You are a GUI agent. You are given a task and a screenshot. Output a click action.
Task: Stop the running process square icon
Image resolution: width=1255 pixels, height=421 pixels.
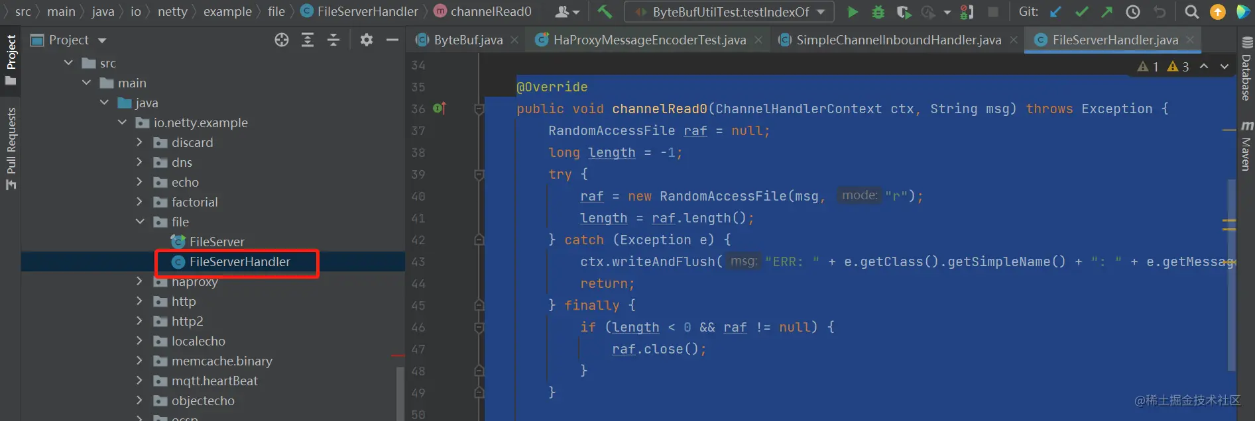(x=993, y=12)
